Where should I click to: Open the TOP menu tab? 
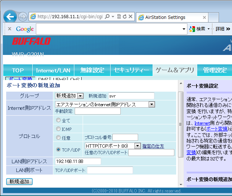click(18, 70)
